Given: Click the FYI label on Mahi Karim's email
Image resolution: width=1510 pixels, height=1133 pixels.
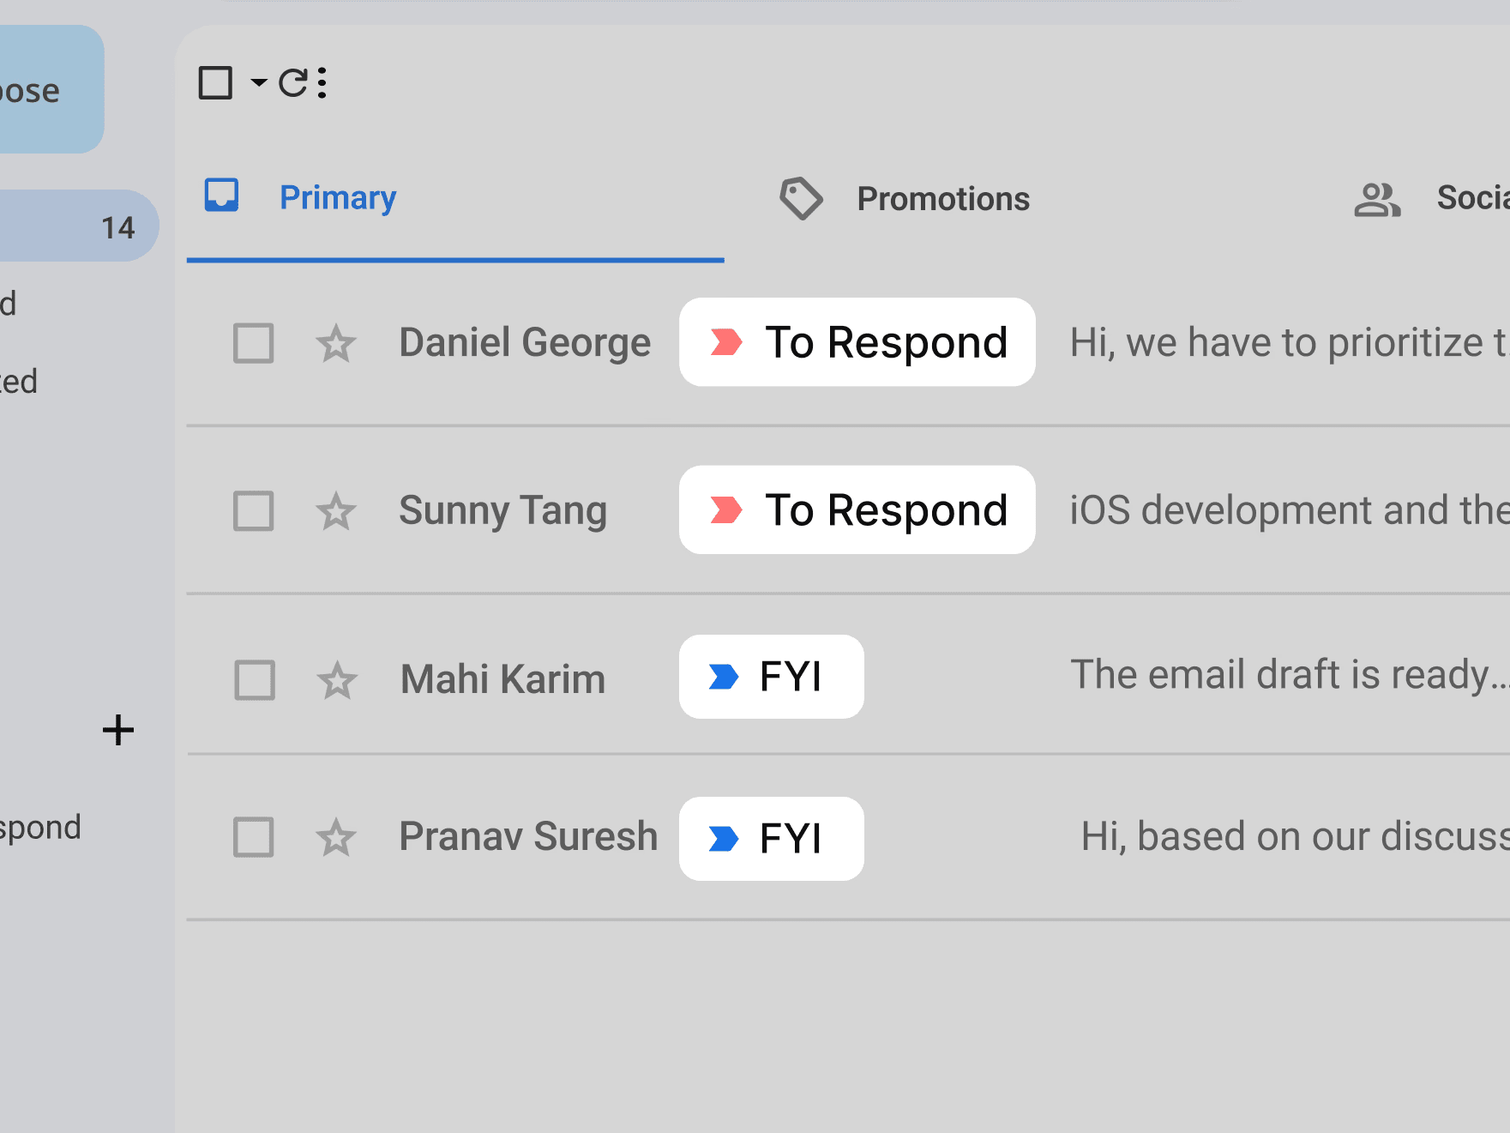Looking at the screenshot, I should click(x=771, y=677).
